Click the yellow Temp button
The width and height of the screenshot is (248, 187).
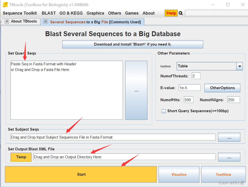coord(21,157)
